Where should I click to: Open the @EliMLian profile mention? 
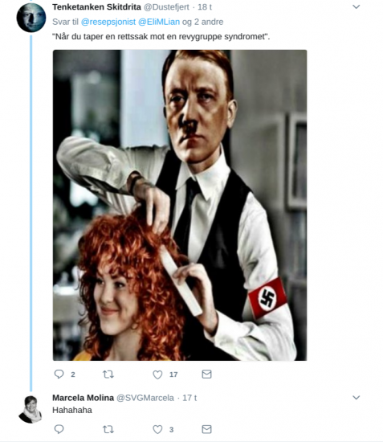coord(159,22)
